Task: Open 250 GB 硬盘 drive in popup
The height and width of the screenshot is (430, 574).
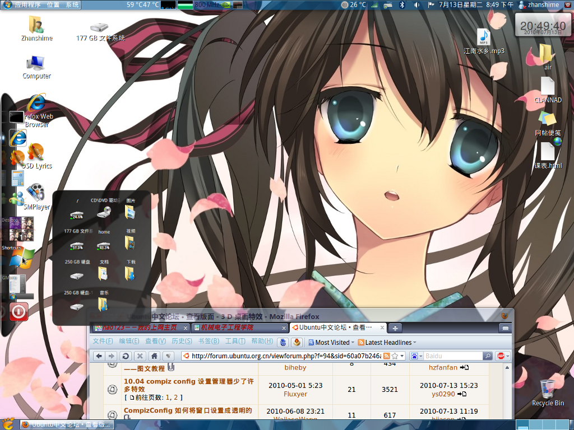Action: (77, 276)
